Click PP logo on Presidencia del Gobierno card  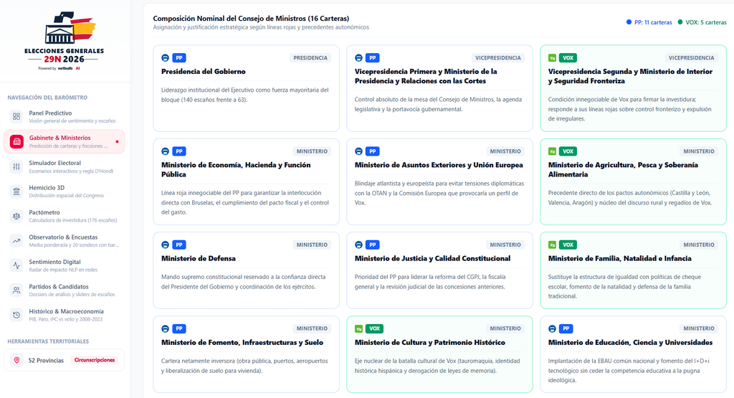[x=166, y=58]
